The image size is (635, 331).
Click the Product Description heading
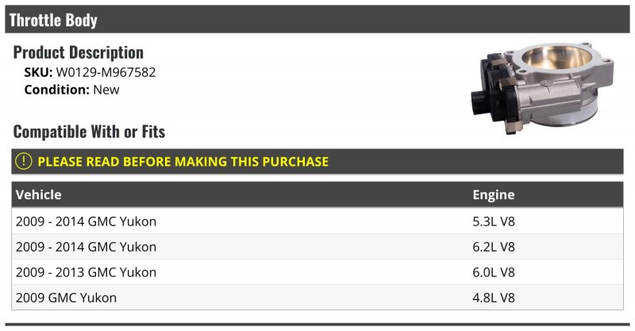click(78, 52)
